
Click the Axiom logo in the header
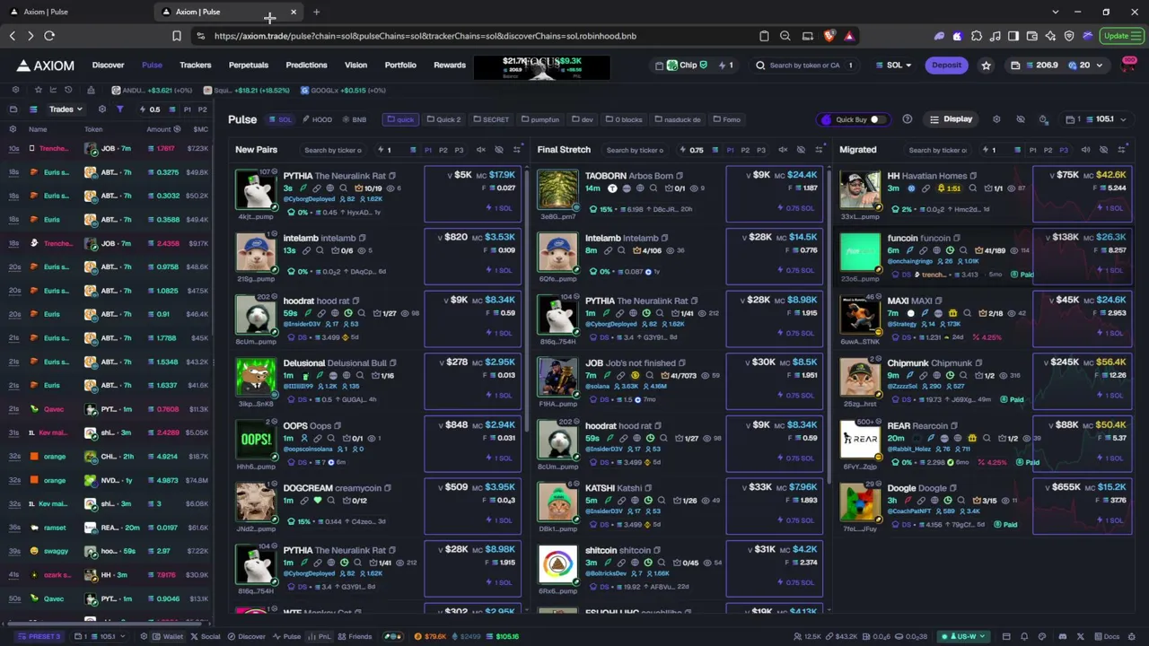pos(46,65)
